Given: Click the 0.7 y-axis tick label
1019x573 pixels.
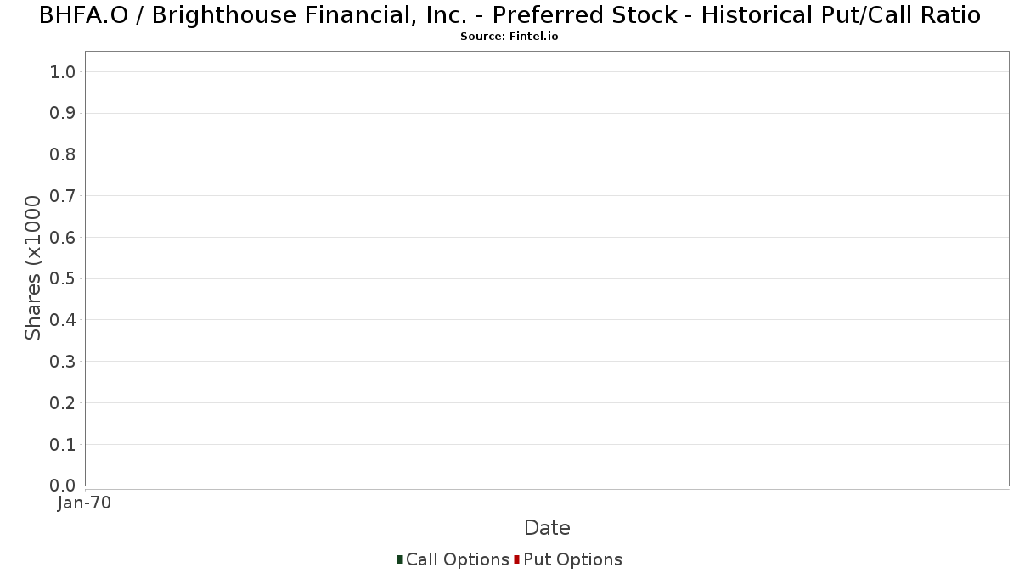Looking at the screenshot, I should coord(64,196).
